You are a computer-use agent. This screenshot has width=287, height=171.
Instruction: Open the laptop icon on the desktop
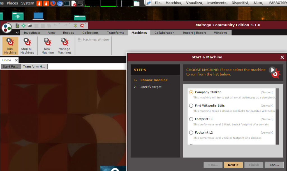tap(38, 16)
